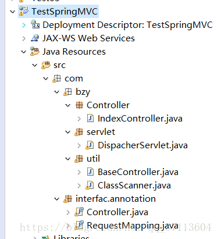This screenshot has height=239, width=218.
Task: Collapse the src folder
Action: click(35, 65)
